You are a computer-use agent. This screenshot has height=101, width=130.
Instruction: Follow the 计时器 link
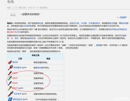pos(84,23)
